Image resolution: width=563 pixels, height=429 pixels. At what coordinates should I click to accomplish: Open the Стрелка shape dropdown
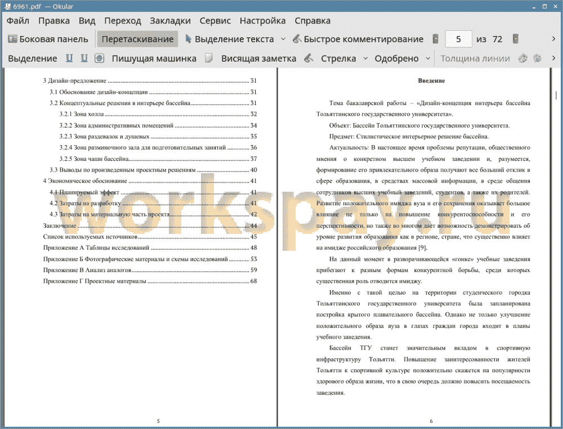click(x=365, y=58)
